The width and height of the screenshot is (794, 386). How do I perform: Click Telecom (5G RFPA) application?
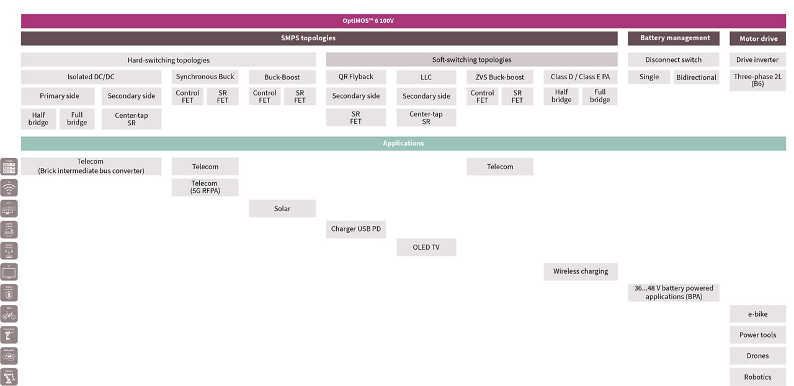205,187
